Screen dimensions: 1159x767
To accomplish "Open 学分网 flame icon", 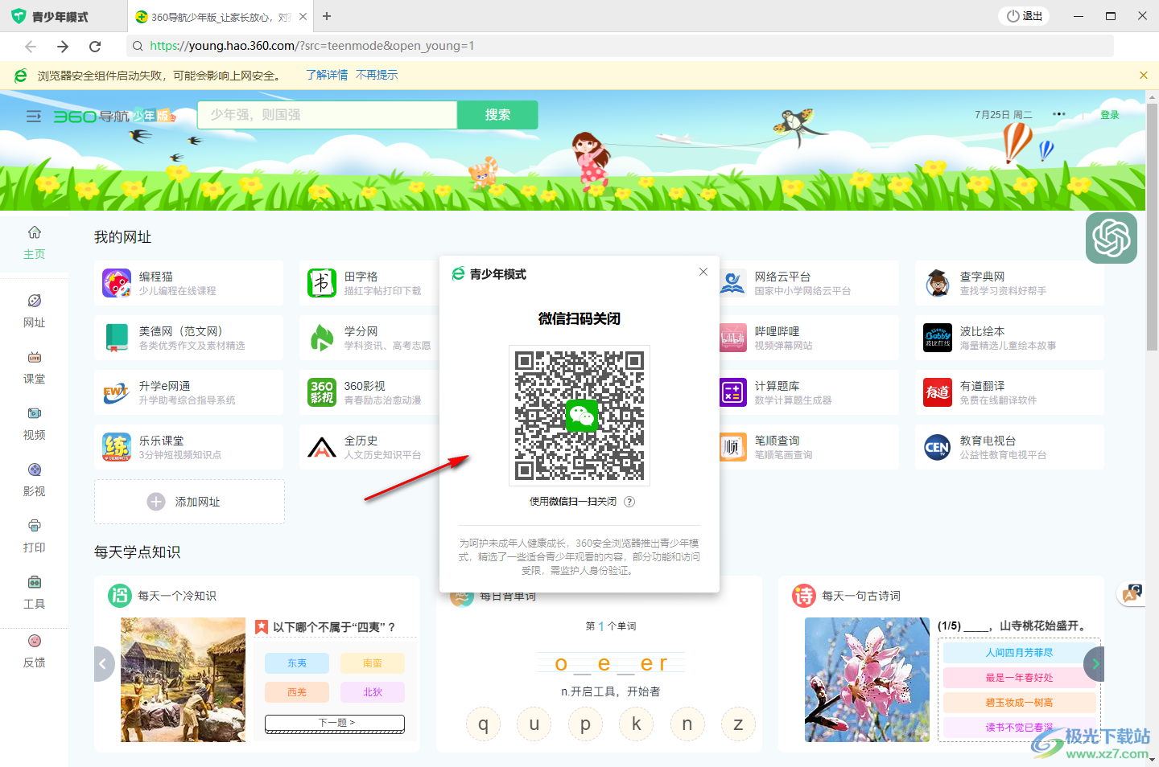I will [x=322, y=338].
